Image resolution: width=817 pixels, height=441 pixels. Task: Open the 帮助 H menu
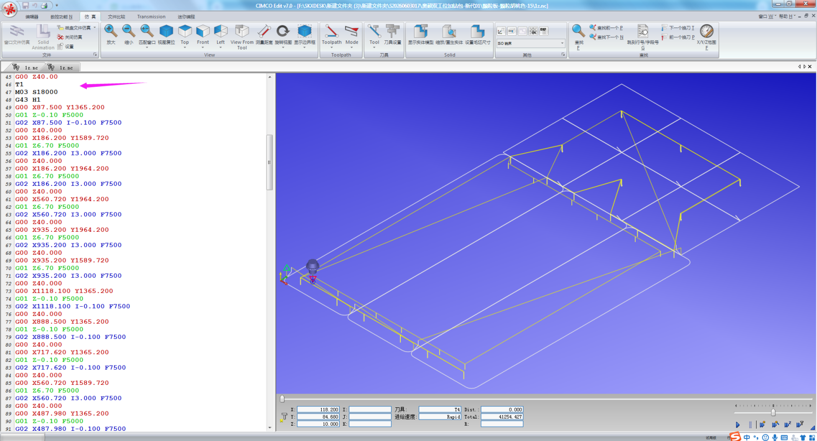pyautogui.click(x=787, y=16)
